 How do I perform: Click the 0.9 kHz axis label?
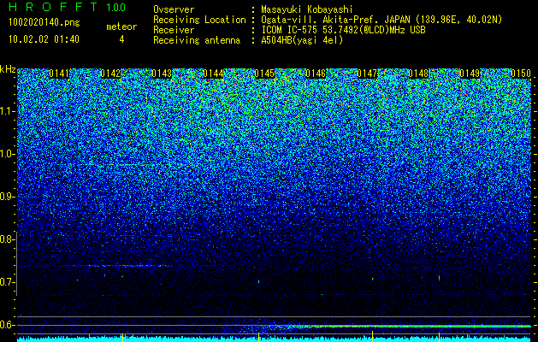[x=7, y=197]
